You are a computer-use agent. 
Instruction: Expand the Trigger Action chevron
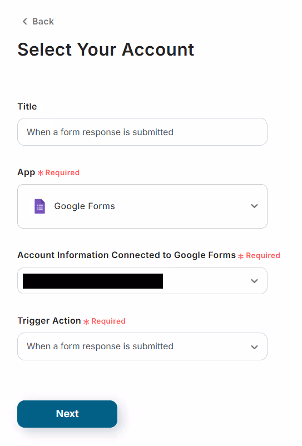pos(255,347)
